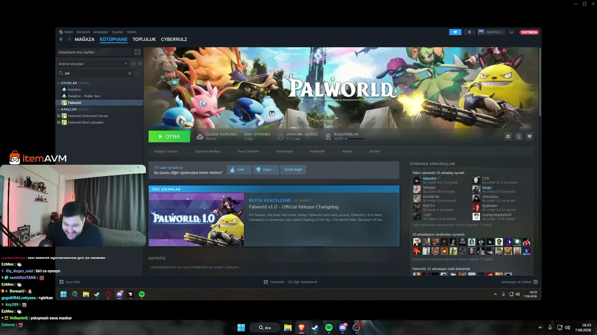Open Palworld v1.0 Official Release Changelog
The image size is (597, 335).
click(x=294, y=207)
